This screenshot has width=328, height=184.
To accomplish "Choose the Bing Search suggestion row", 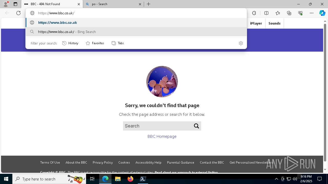I will pos(136,32).
